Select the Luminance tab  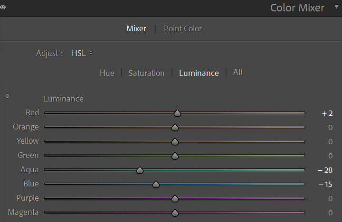click(x=199, y=73)
